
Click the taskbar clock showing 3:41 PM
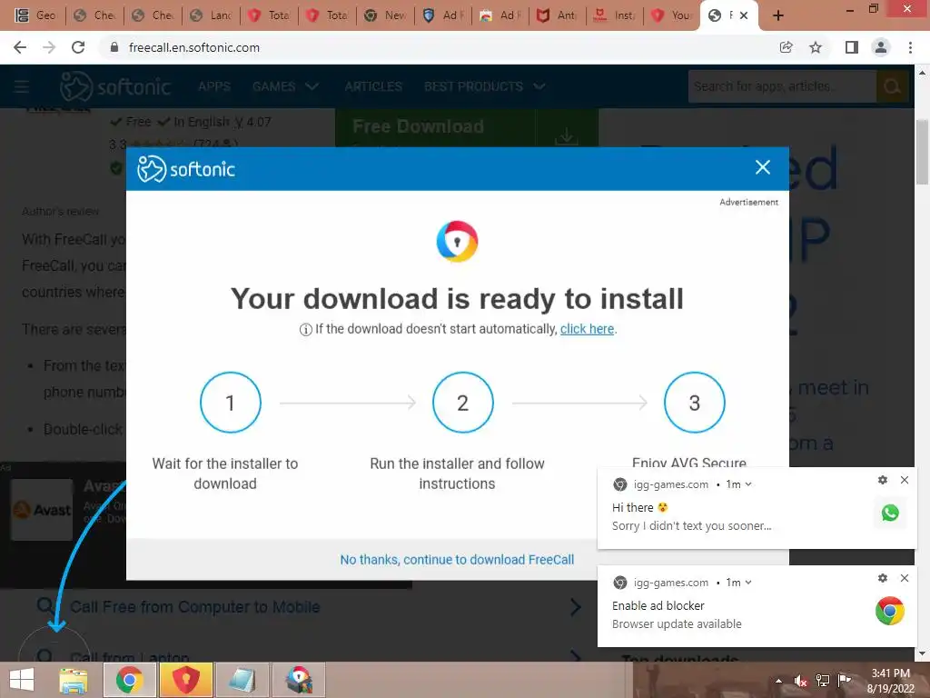click(890, 680)
